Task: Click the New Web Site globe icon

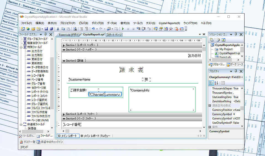Action: (x=28, y=29)
